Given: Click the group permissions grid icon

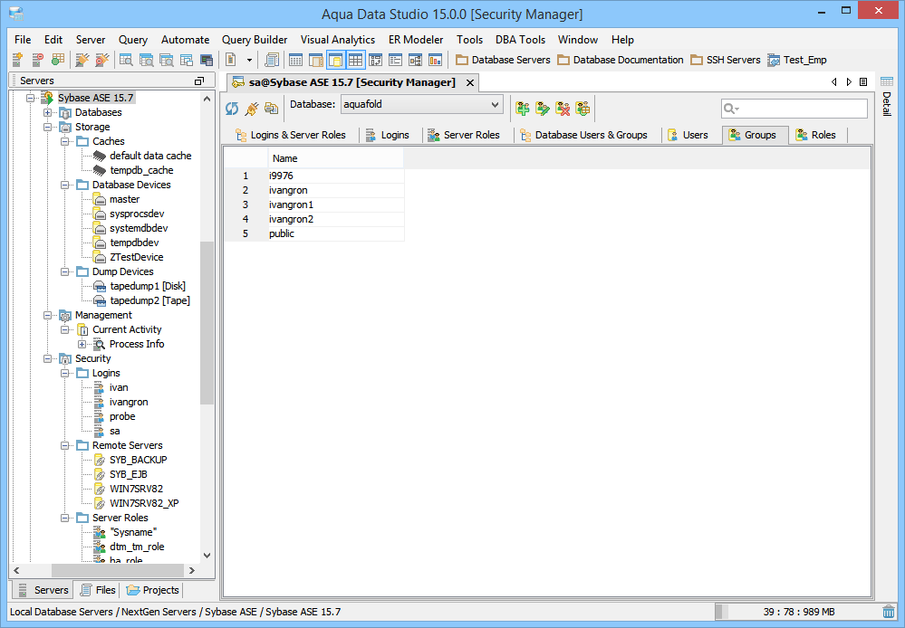Looking at the screenshot, I should 582,108.
